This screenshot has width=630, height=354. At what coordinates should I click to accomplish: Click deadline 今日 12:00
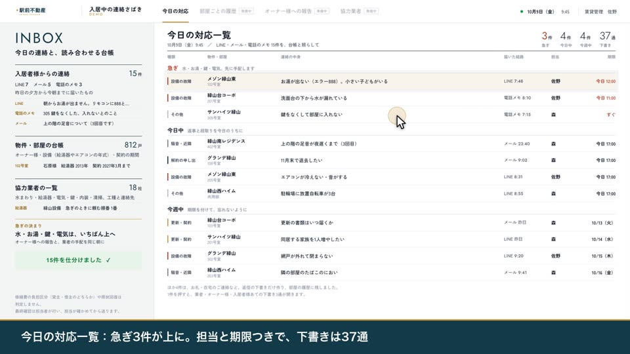pos(606,81)
